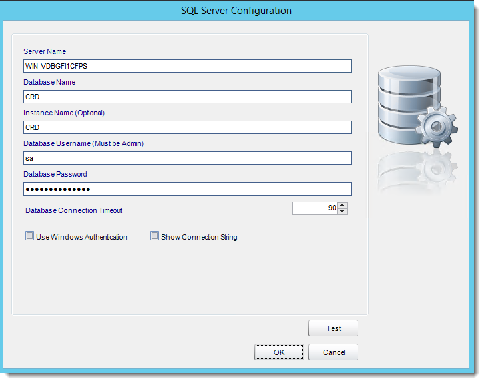Click the Database Username (Must be Admin) label

click(x=83, y=144)
